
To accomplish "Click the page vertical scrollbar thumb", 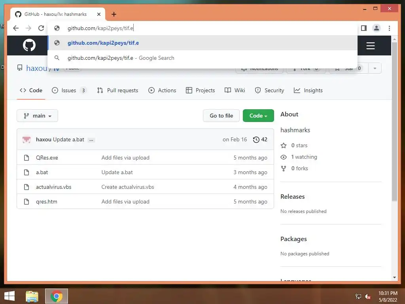I will (x=394, y=122).
